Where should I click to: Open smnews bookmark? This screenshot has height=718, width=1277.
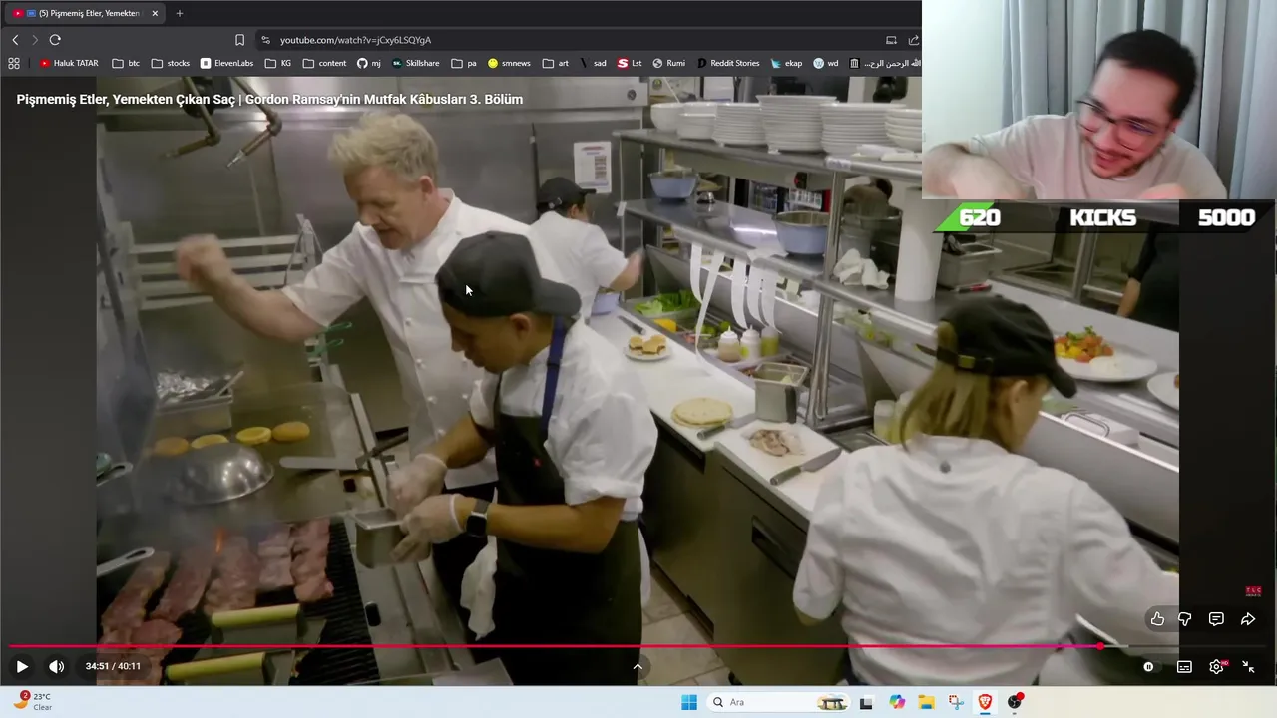(509, 63)
